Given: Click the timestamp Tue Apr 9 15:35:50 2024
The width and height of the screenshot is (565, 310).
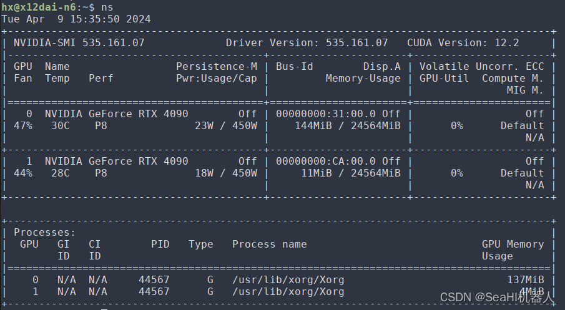Looking at the screenshot, I should (76, 19).
